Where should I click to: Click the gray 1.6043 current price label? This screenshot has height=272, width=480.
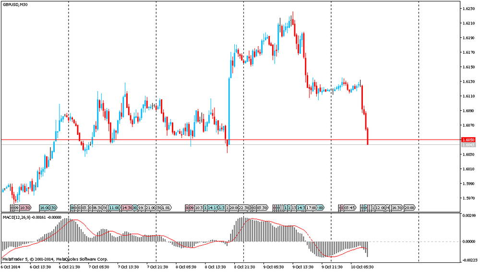[x=468, y=144]
